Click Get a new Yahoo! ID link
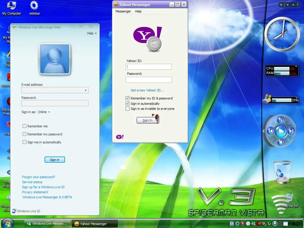Image resolution: width=304 pixels, height=228 pixels. 147,90
